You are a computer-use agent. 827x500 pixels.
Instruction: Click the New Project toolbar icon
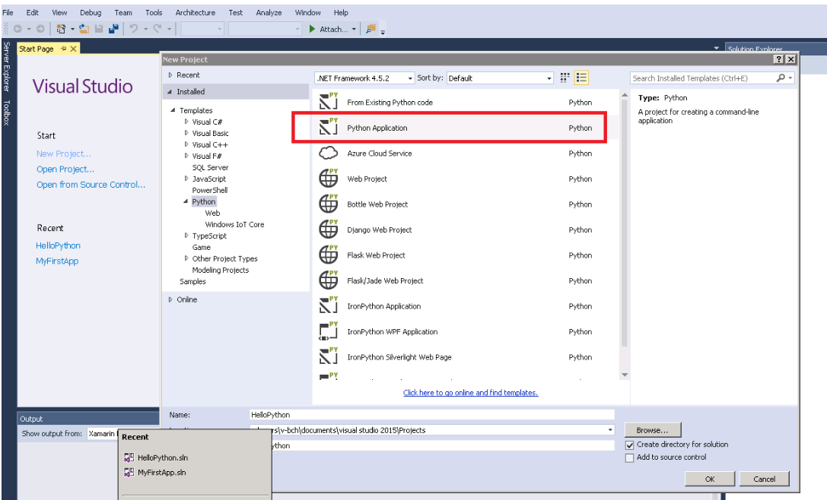61,29
